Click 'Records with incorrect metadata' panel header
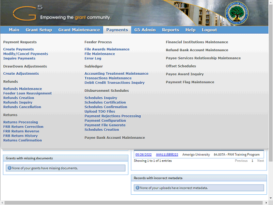Viewport: 273px width, 205px height. [x=199, y=178]
